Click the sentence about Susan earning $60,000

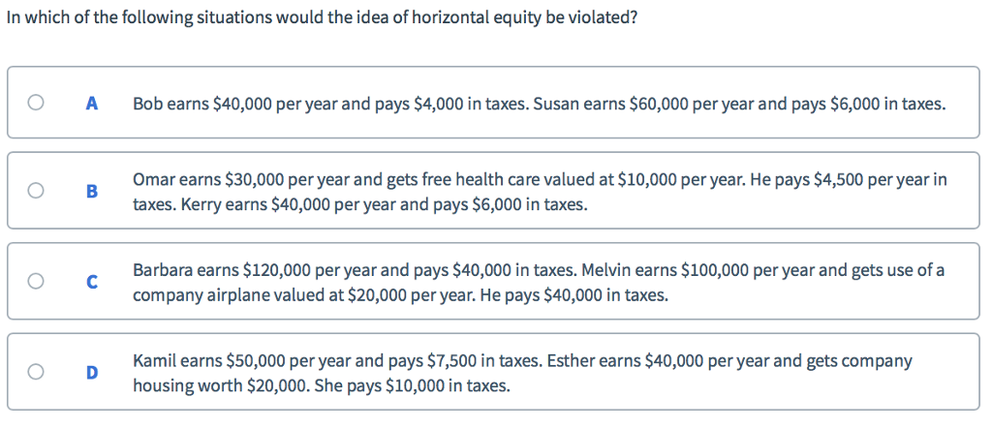[738, 103]
